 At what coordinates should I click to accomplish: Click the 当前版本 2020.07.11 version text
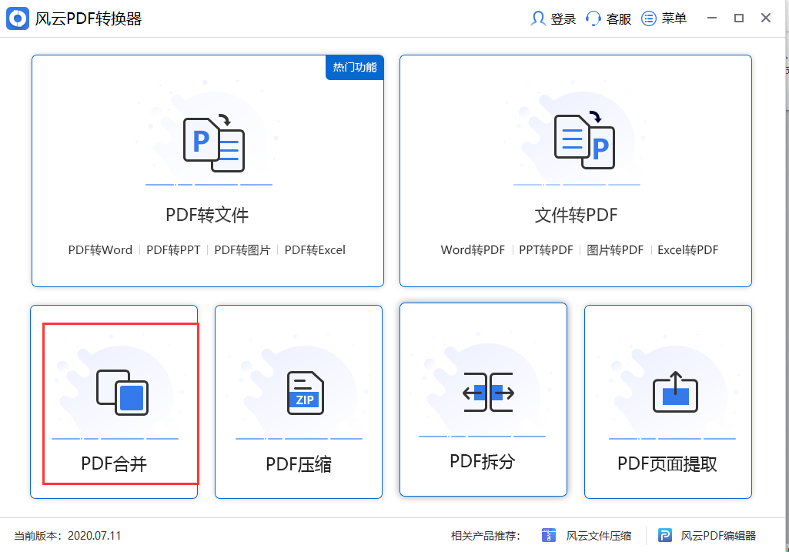coord(68,536)
